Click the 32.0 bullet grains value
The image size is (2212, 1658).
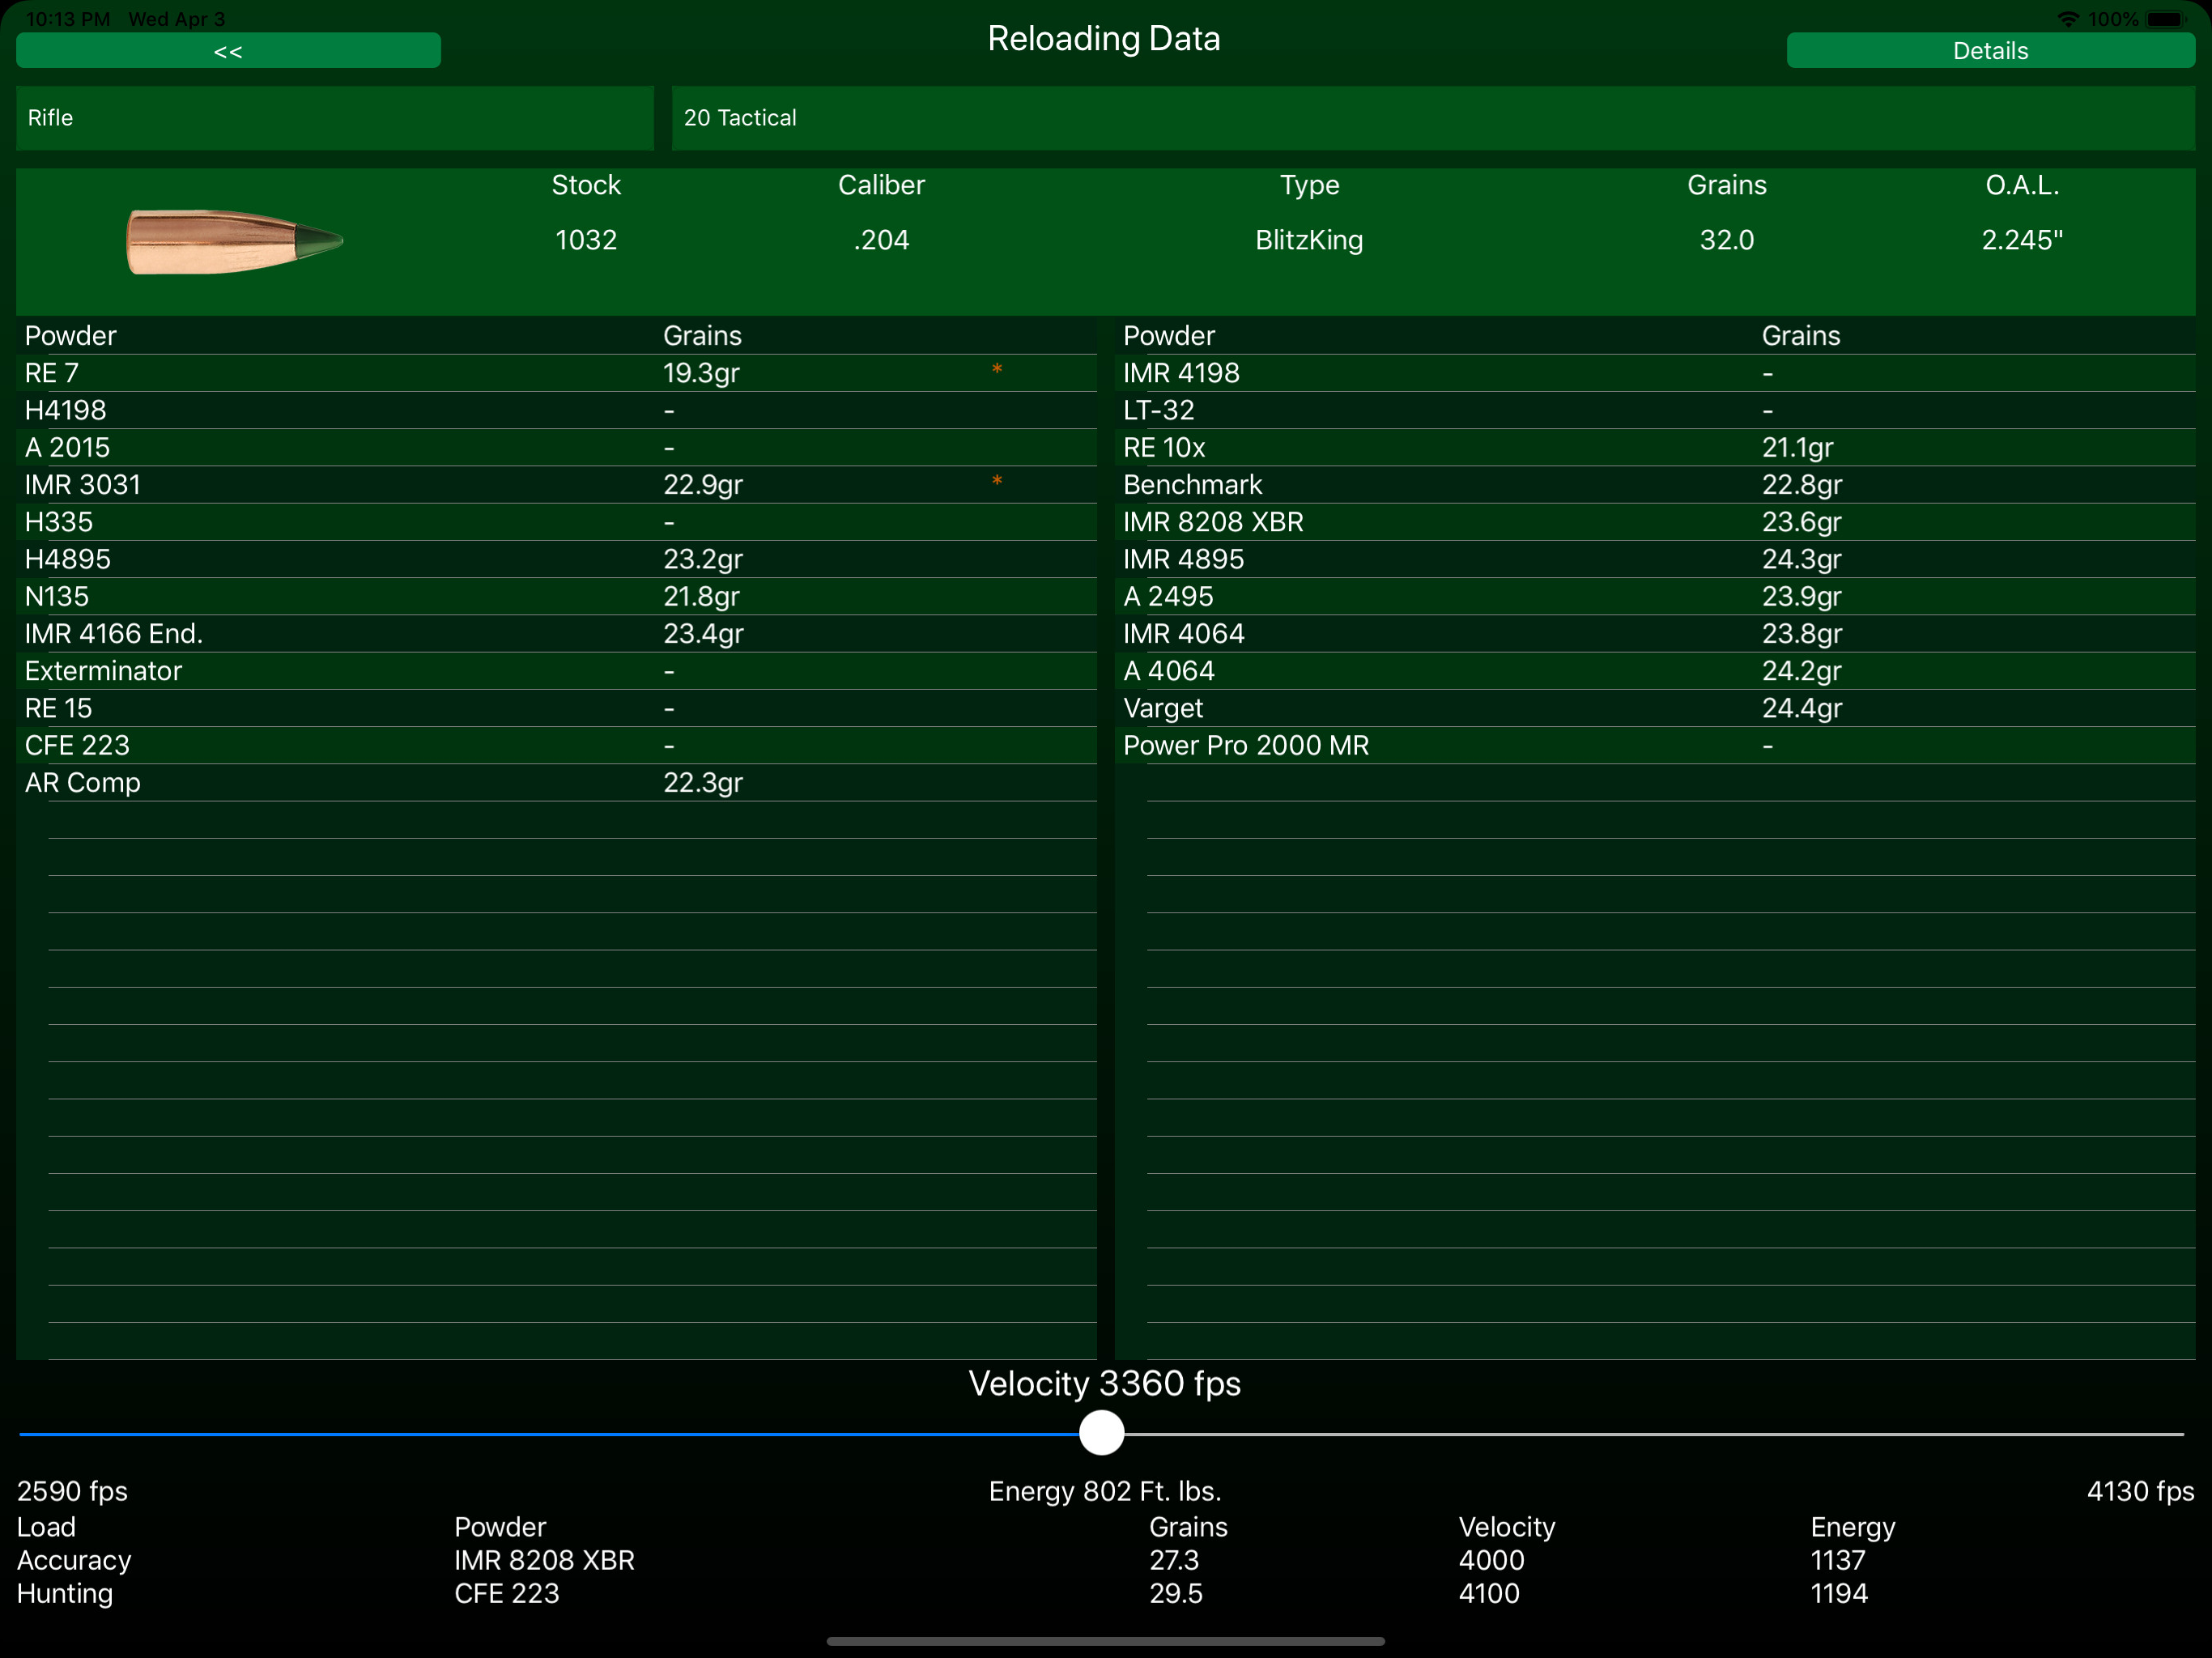click(x=1727, y=240)
